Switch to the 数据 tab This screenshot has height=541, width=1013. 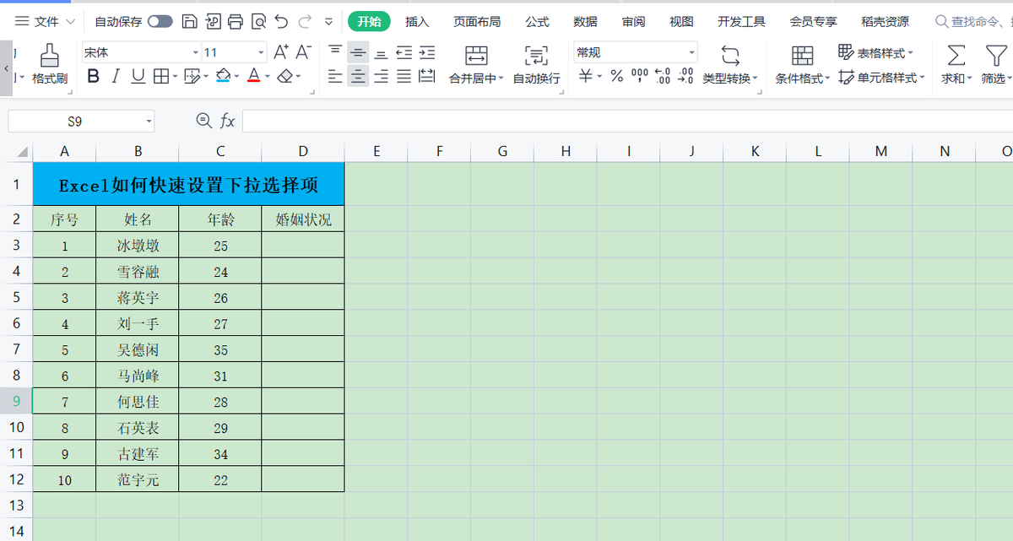585,22
